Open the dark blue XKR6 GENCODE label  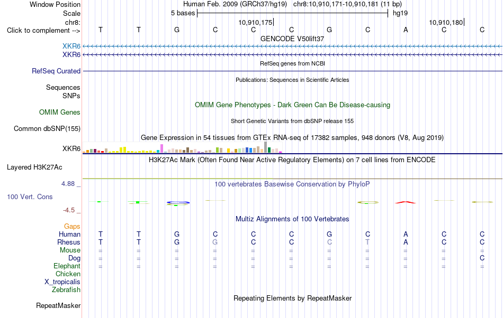(71, 55)
